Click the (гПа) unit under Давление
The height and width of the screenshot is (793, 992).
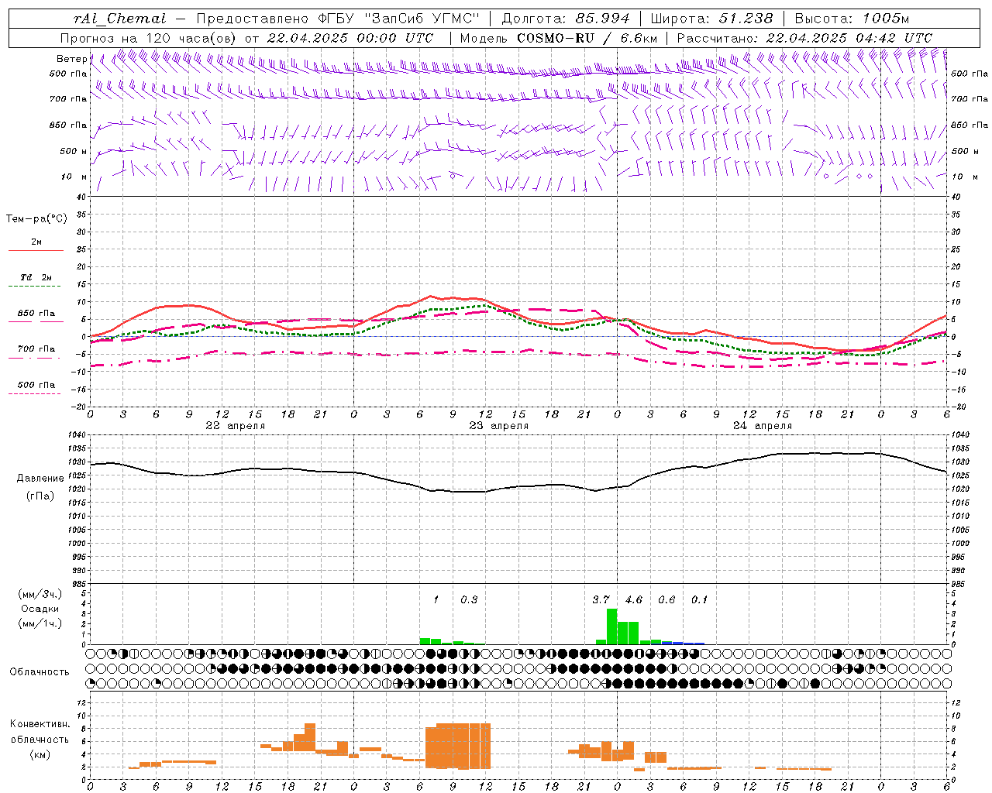coord(40,496)
